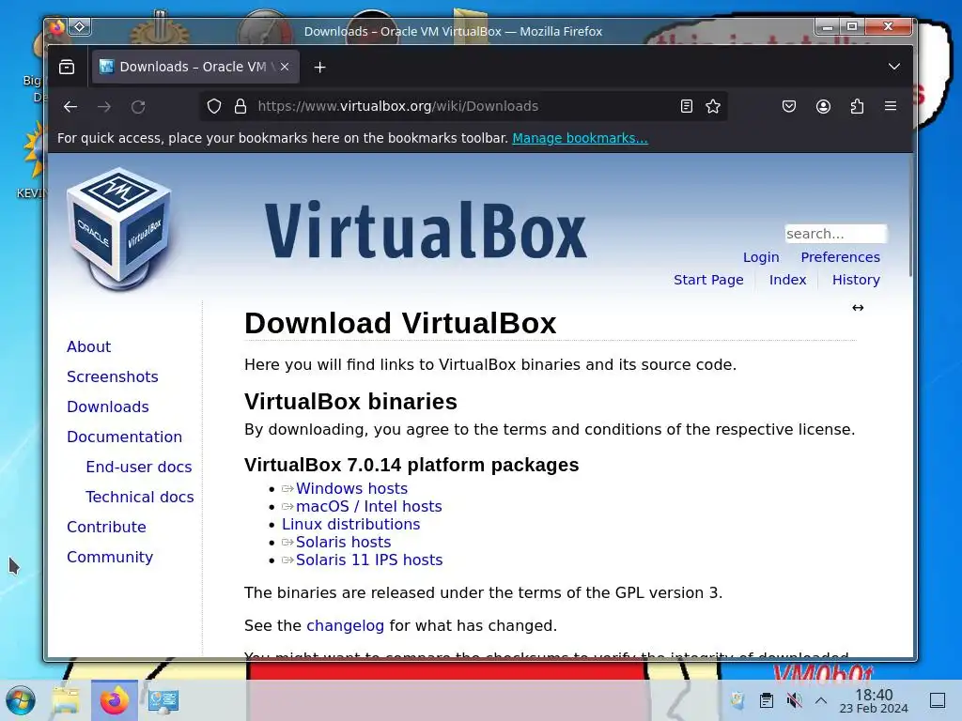962x721 pixels.
Task: Open Linux distributions link
Action: pyautogui.click(x=351, y=524)
